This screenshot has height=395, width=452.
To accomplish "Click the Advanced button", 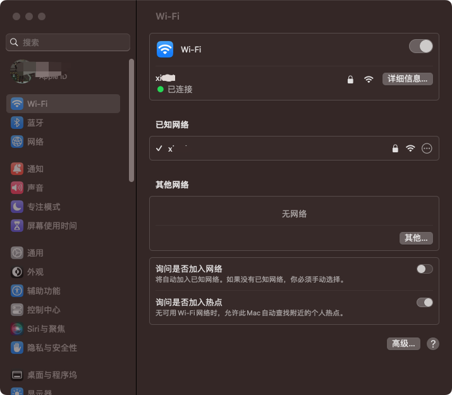I will click(403, 344).
